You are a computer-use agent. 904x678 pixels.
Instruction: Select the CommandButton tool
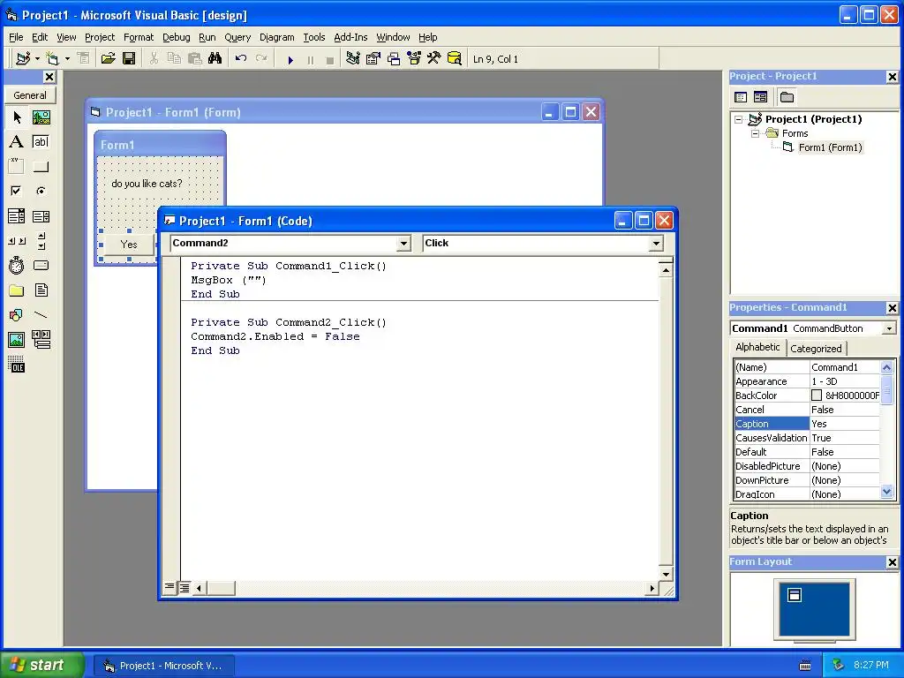[x=41, y=167]
